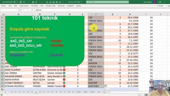Image resolution: width=170 pixels, height=96 pixels.
Task: Click the webcam video thumbnail of presenter
Action: click(159, 88)
